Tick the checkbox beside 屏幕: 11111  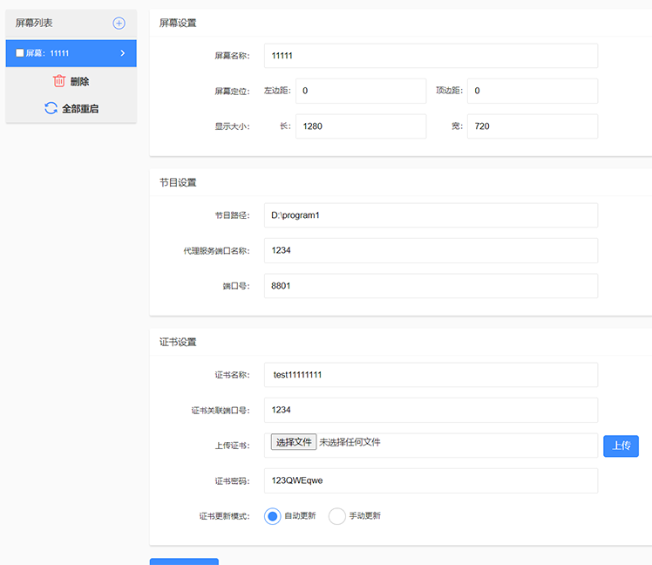tap(20, 53)
